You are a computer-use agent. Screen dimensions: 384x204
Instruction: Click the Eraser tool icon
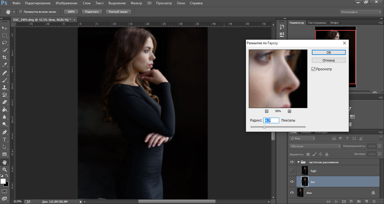(5, 102)
